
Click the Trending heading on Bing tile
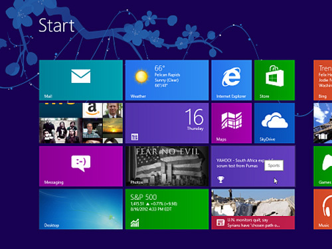[x=325, y=68]
